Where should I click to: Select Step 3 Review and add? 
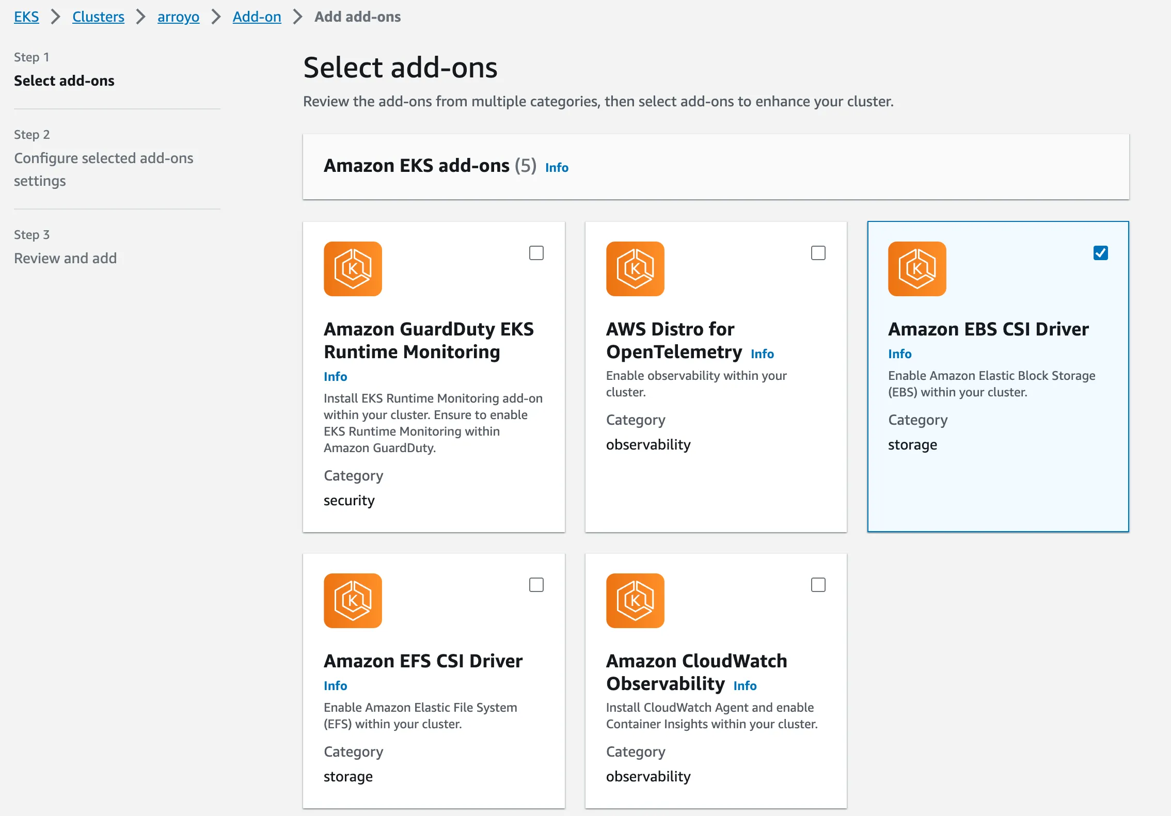[x=65, y=258]
